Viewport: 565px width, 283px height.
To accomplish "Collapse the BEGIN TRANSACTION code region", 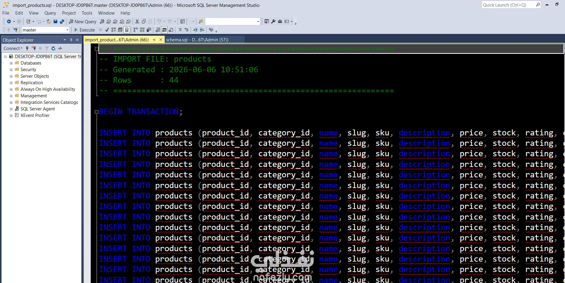I will (97, 112).
